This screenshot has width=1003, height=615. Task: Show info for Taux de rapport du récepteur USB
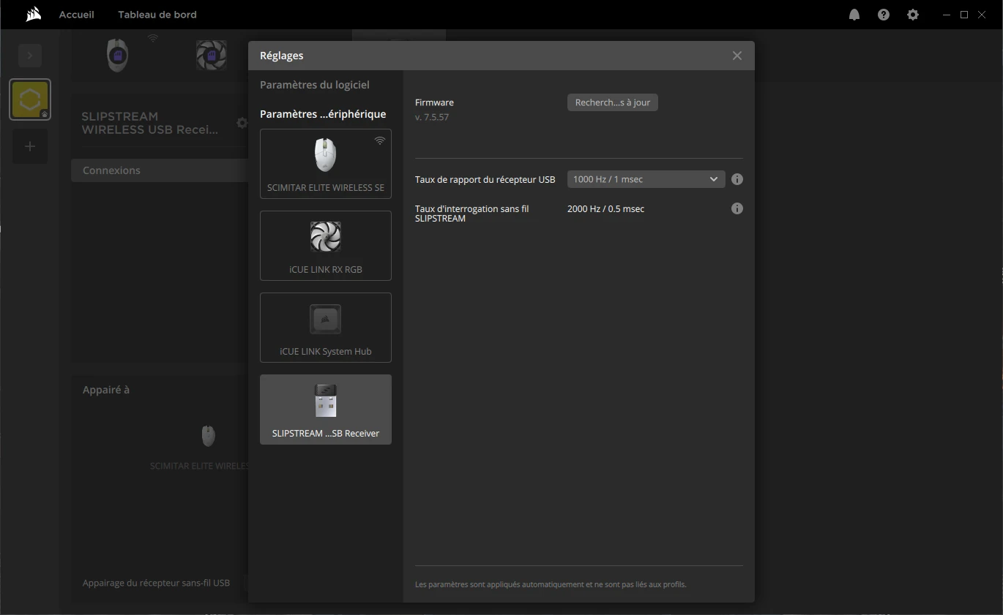coord(737,179)
